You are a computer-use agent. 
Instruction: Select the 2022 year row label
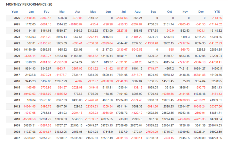tap(17, 43)
